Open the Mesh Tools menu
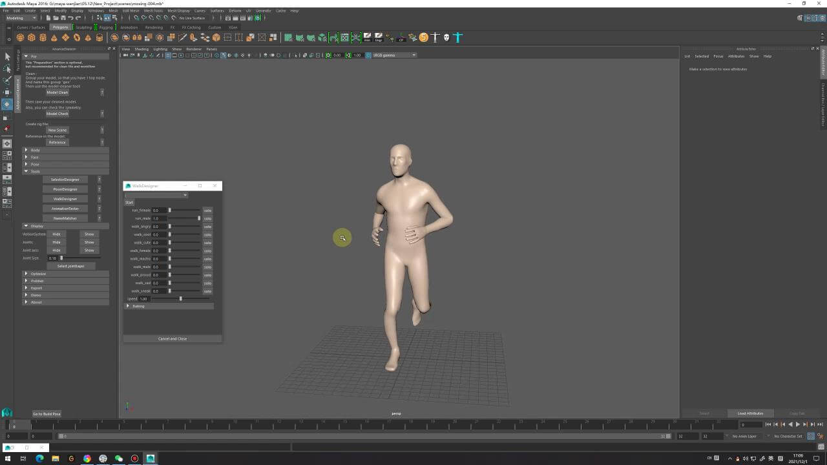The width and height of the screenshot is (827, 465). coord(153,11)
